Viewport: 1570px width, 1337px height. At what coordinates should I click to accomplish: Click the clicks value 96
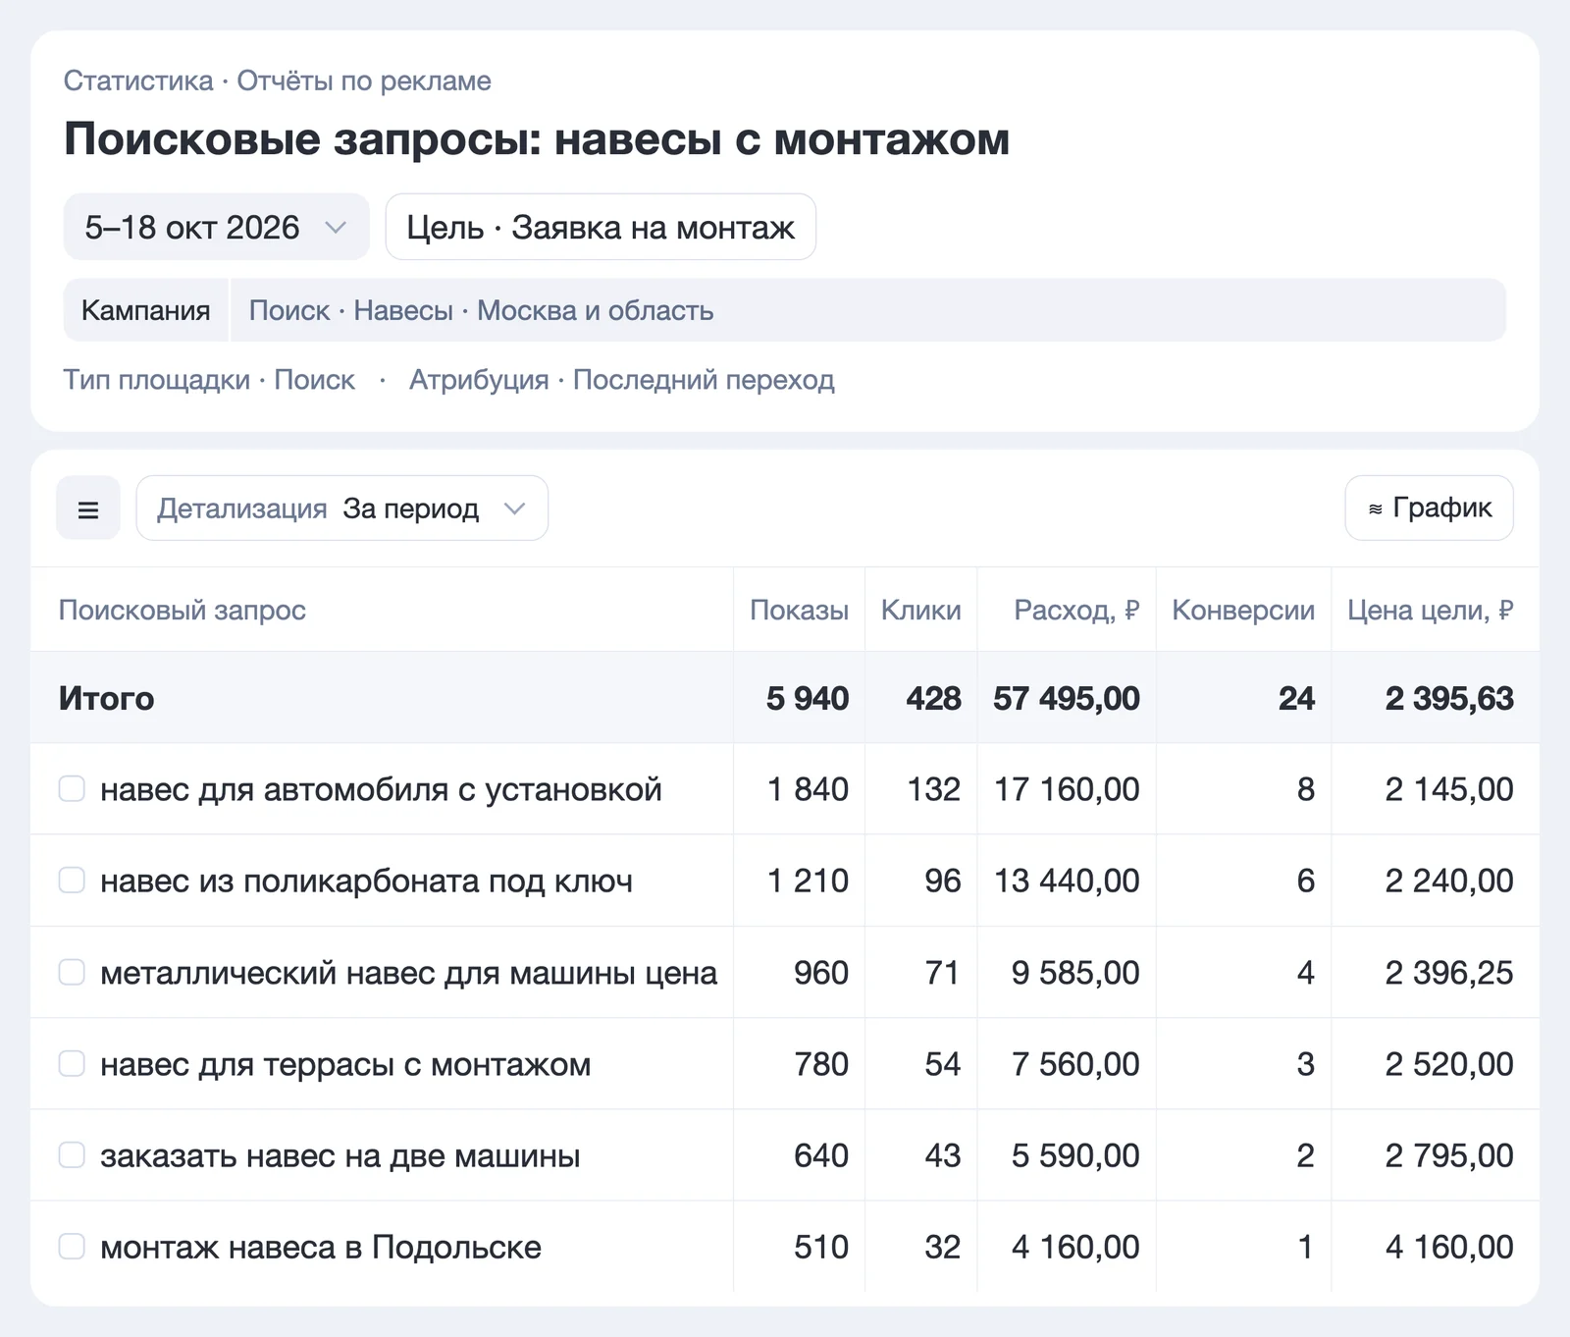(943, 881)
